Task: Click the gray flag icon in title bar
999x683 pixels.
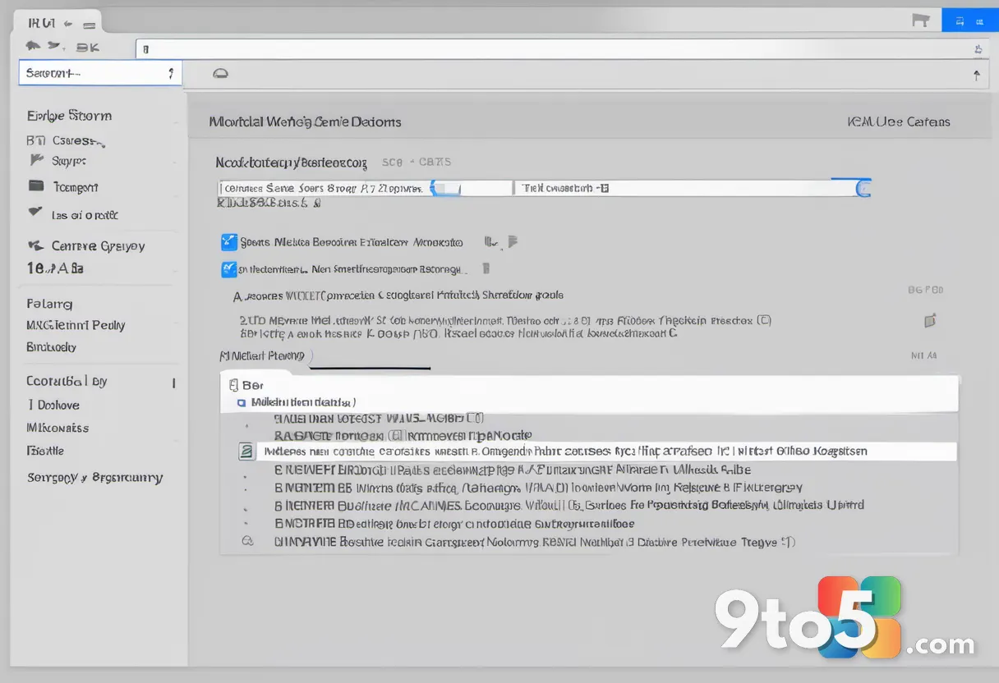Action: [x=920, y=21]
